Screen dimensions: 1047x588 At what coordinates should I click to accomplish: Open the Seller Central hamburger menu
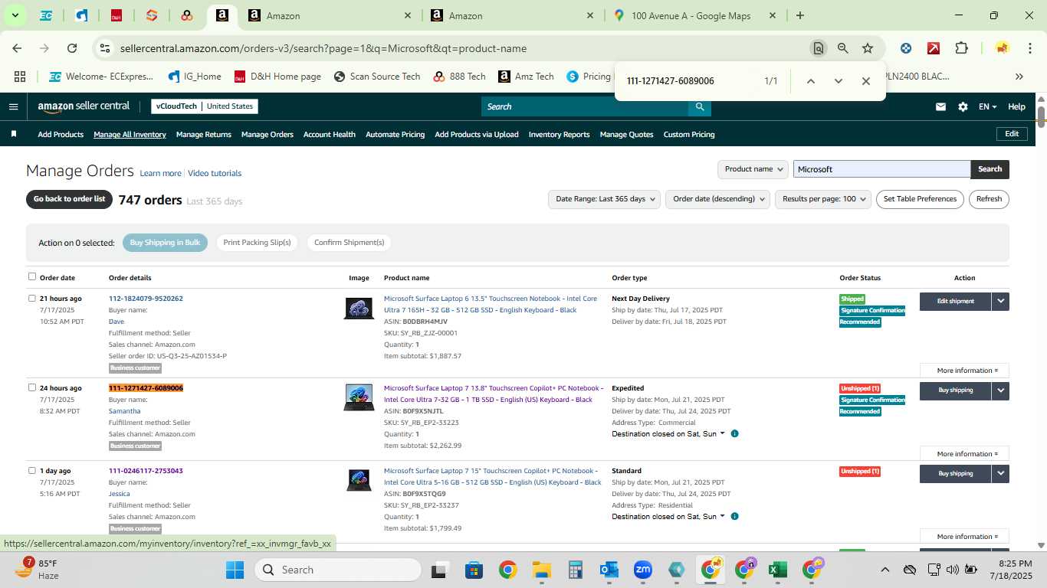pos(13,106)
